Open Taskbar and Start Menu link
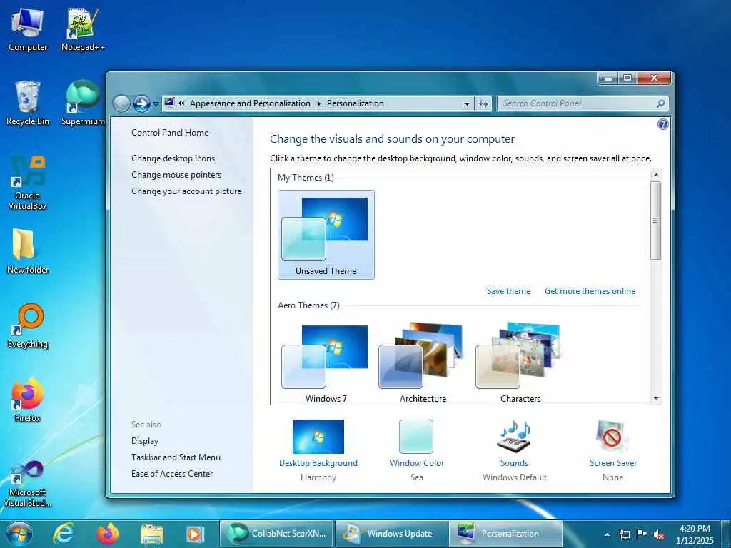 [176, 457]
